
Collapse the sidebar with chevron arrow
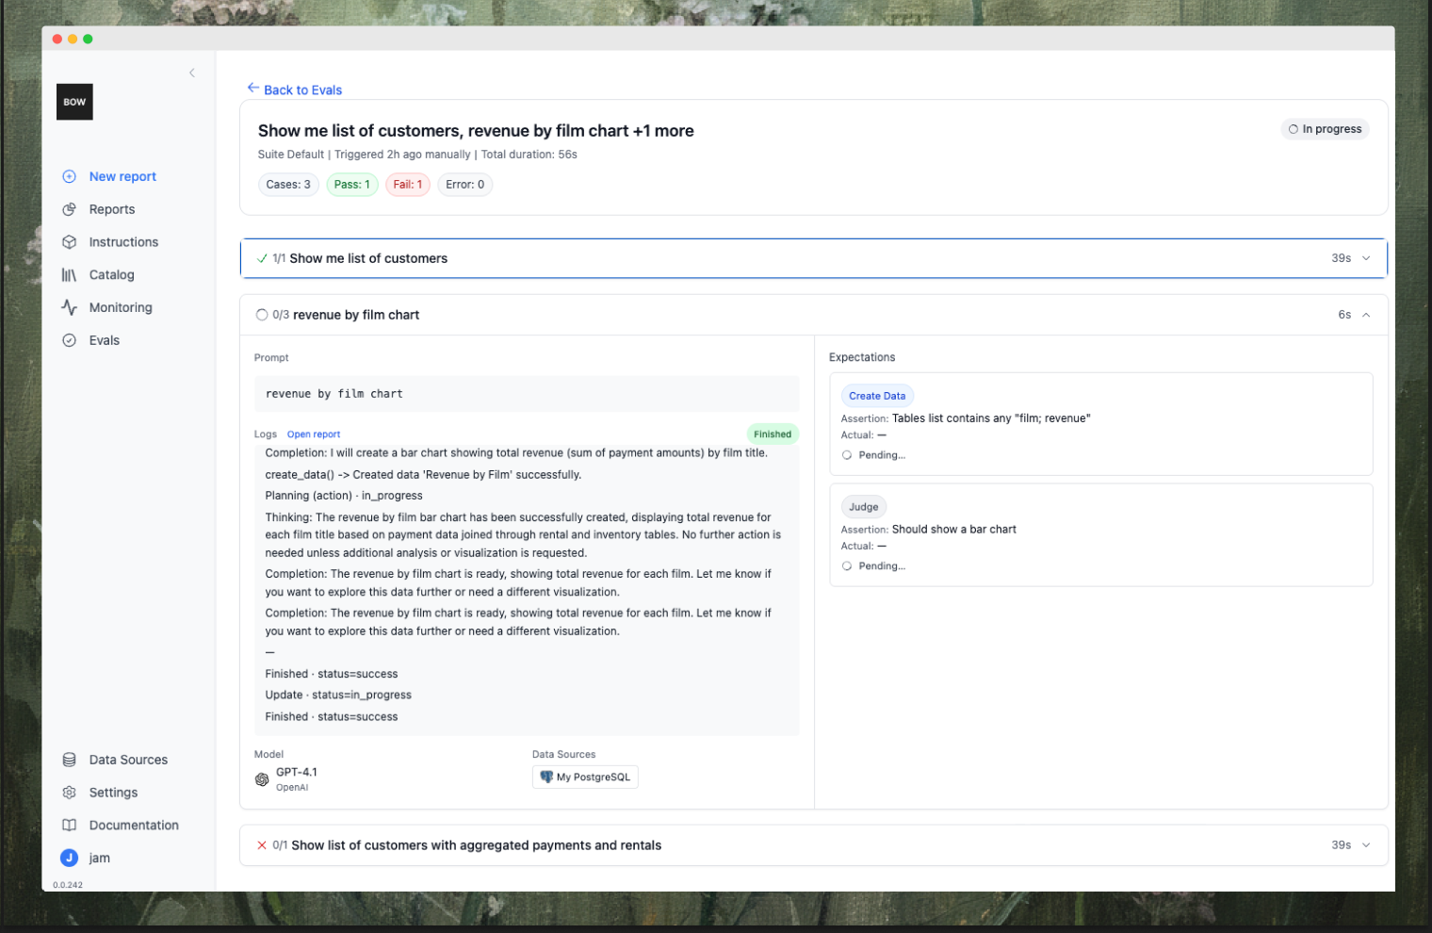(191, 73)
